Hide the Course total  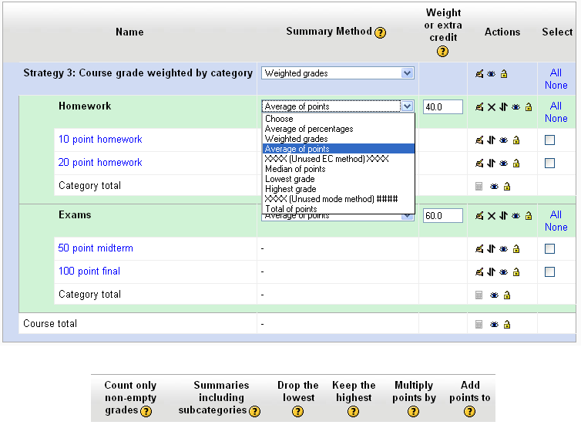click(494, 325)
